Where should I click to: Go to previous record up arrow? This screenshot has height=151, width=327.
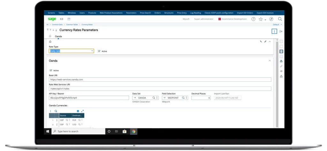coord(50,30)
